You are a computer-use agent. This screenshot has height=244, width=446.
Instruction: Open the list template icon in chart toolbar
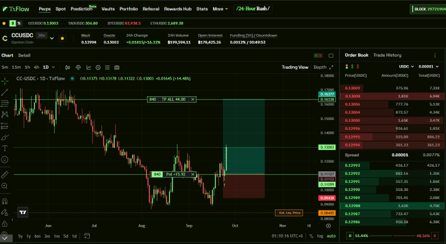(x=107, y=68)
